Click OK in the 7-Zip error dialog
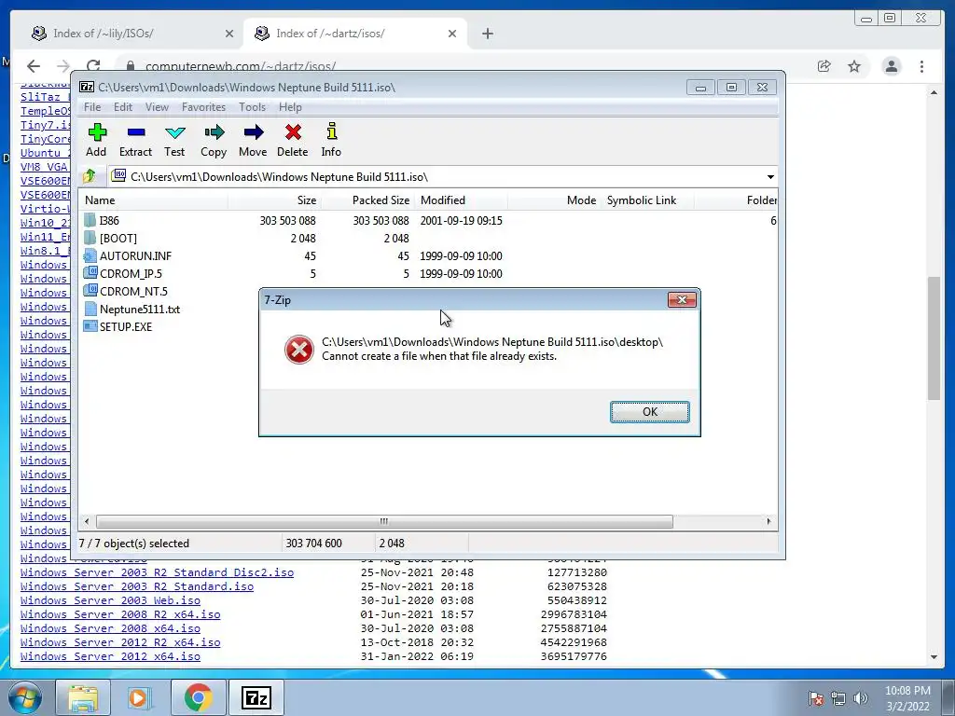 [650, 411]
